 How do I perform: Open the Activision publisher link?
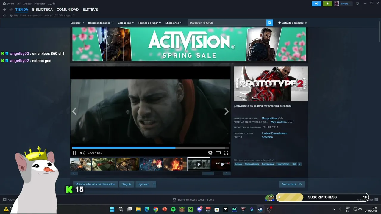pos(267,137)
